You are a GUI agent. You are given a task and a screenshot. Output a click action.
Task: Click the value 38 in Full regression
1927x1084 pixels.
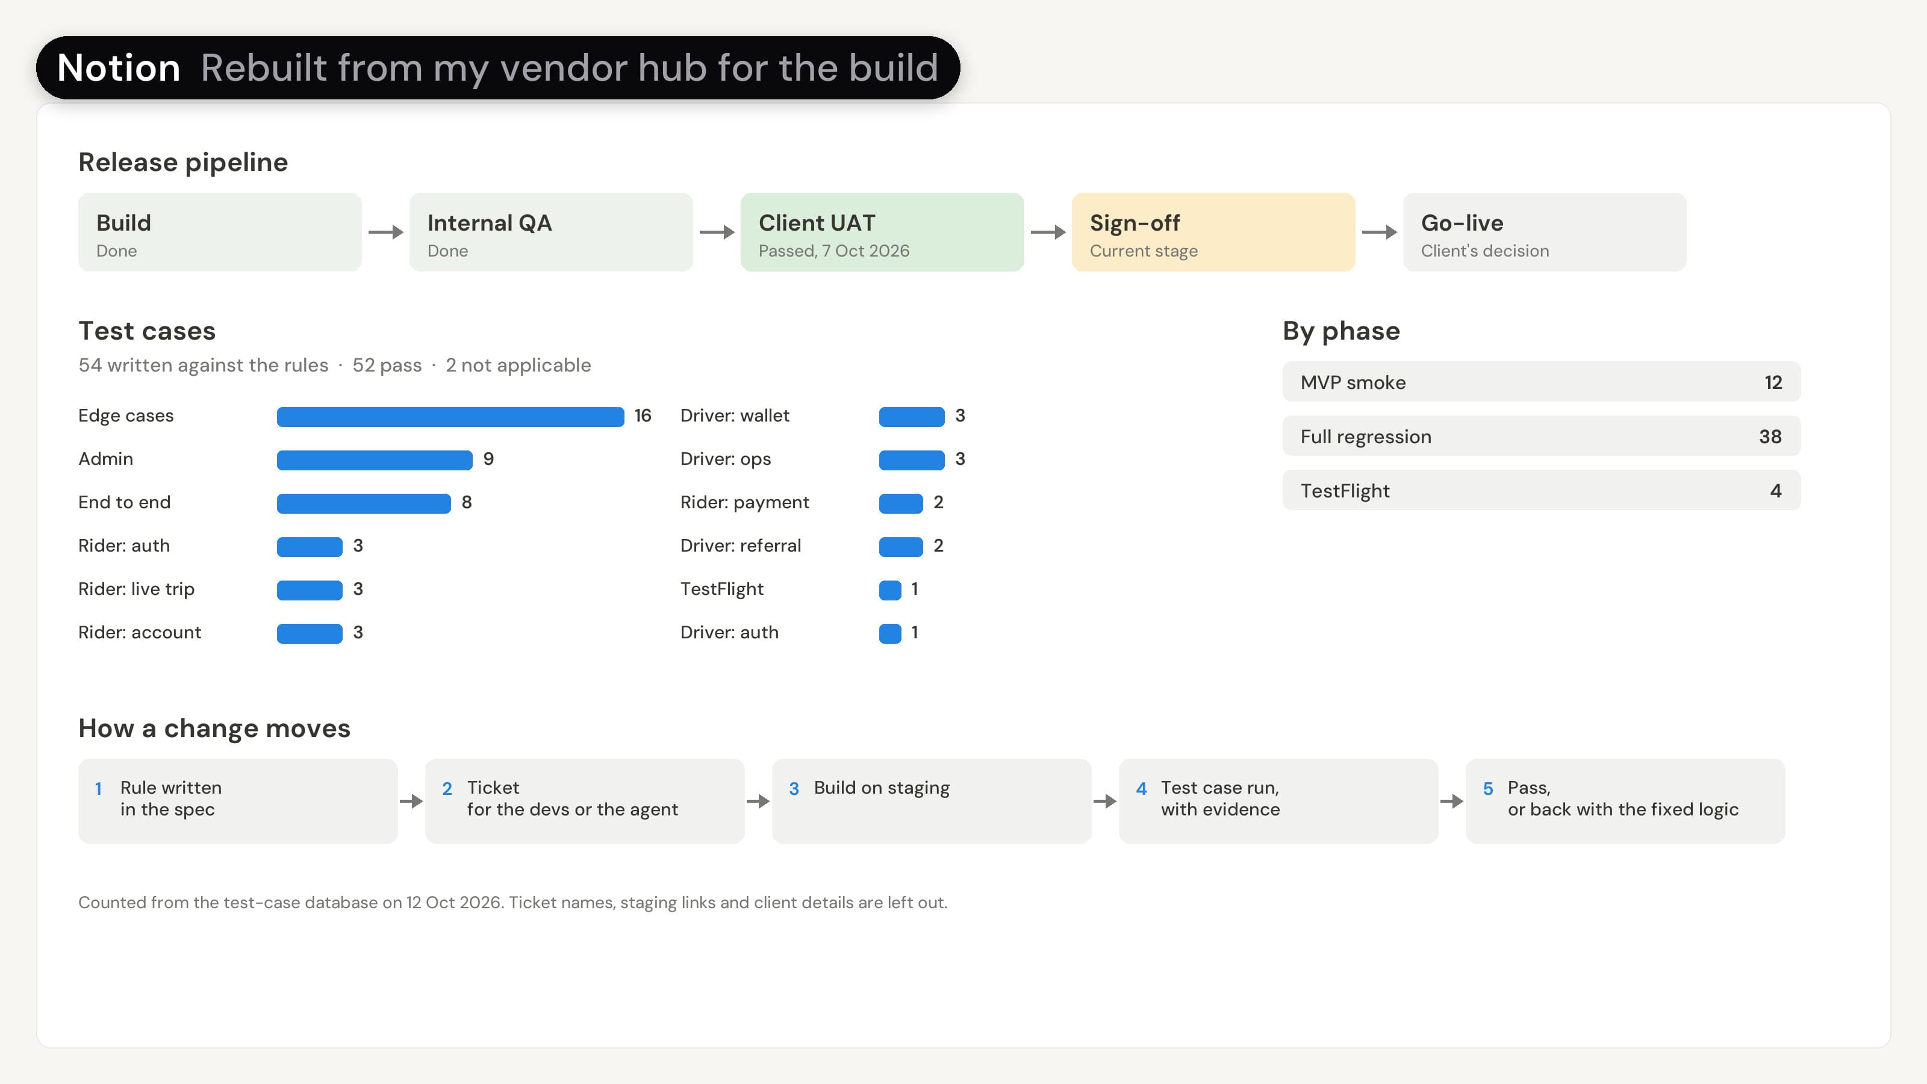tap(1770, 437)
